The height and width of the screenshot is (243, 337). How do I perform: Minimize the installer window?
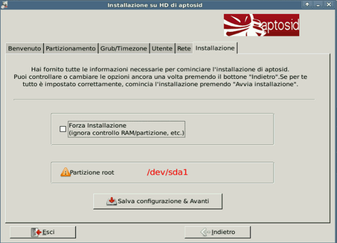click(318, 4)
